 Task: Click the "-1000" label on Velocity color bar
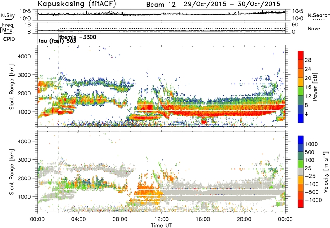coord(313,200)
